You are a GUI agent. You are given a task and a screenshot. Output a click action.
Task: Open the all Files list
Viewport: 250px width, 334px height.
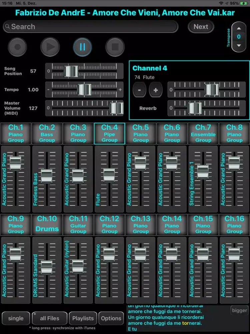point(50,318)
